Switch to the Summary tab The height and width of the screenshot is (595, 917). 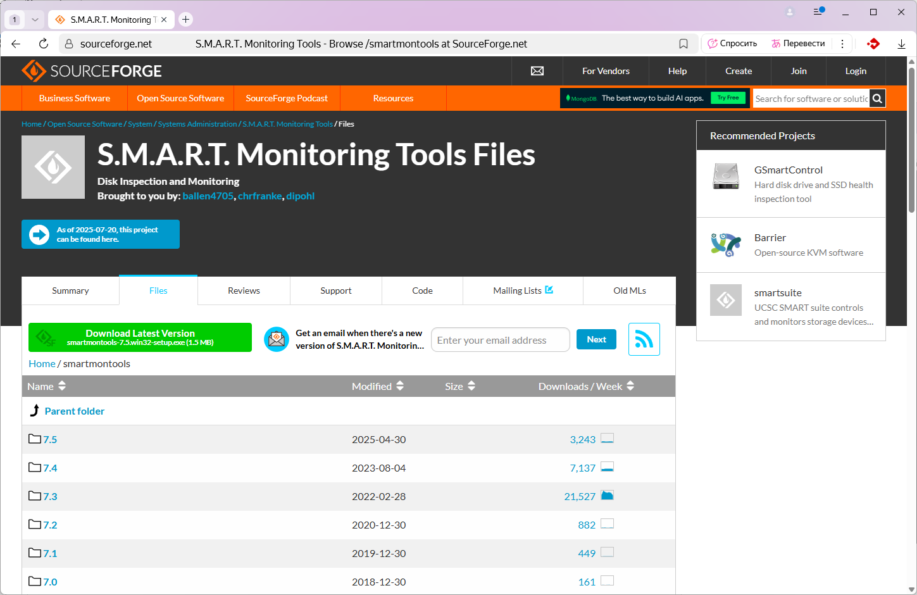pos(70,291)
